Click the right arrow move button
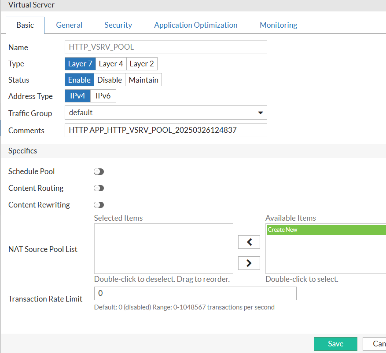Screen dimensions: 386x353 pos(249,263)
